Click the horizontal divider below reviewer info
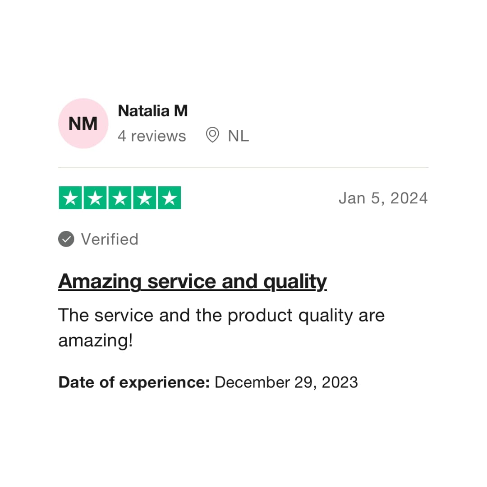This screenshot has height=487, width=487. [243, 167]
